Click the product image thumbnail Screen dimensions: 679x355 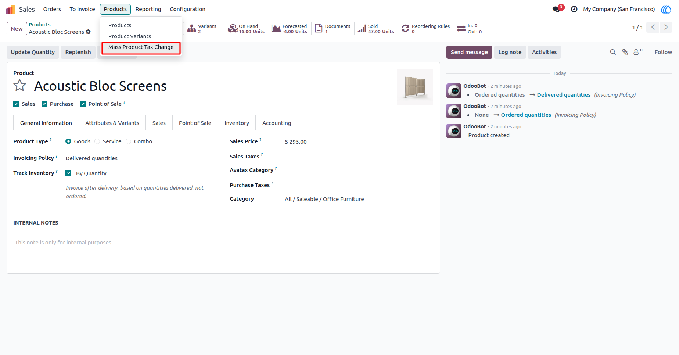click(415, 87)
